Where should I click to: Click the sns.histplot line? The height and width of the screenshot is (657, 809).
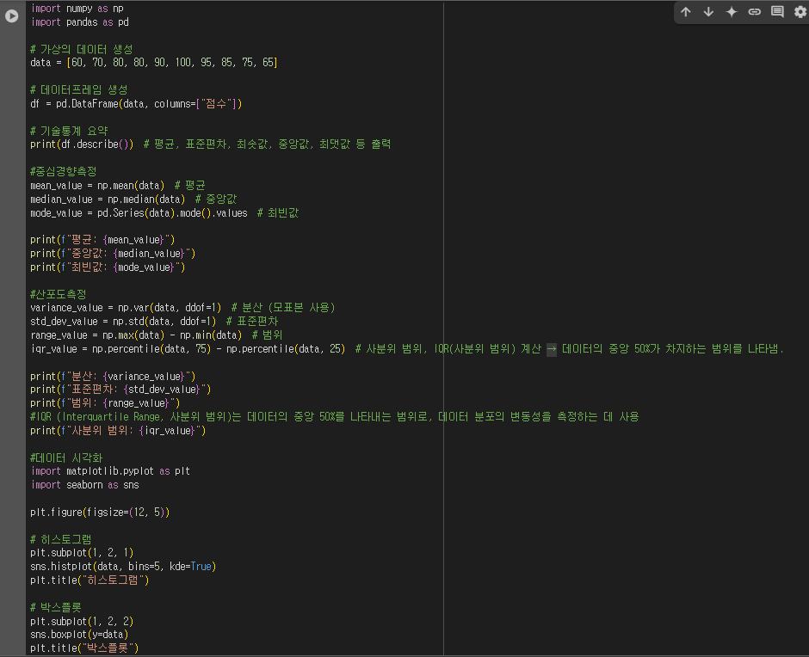123,566
